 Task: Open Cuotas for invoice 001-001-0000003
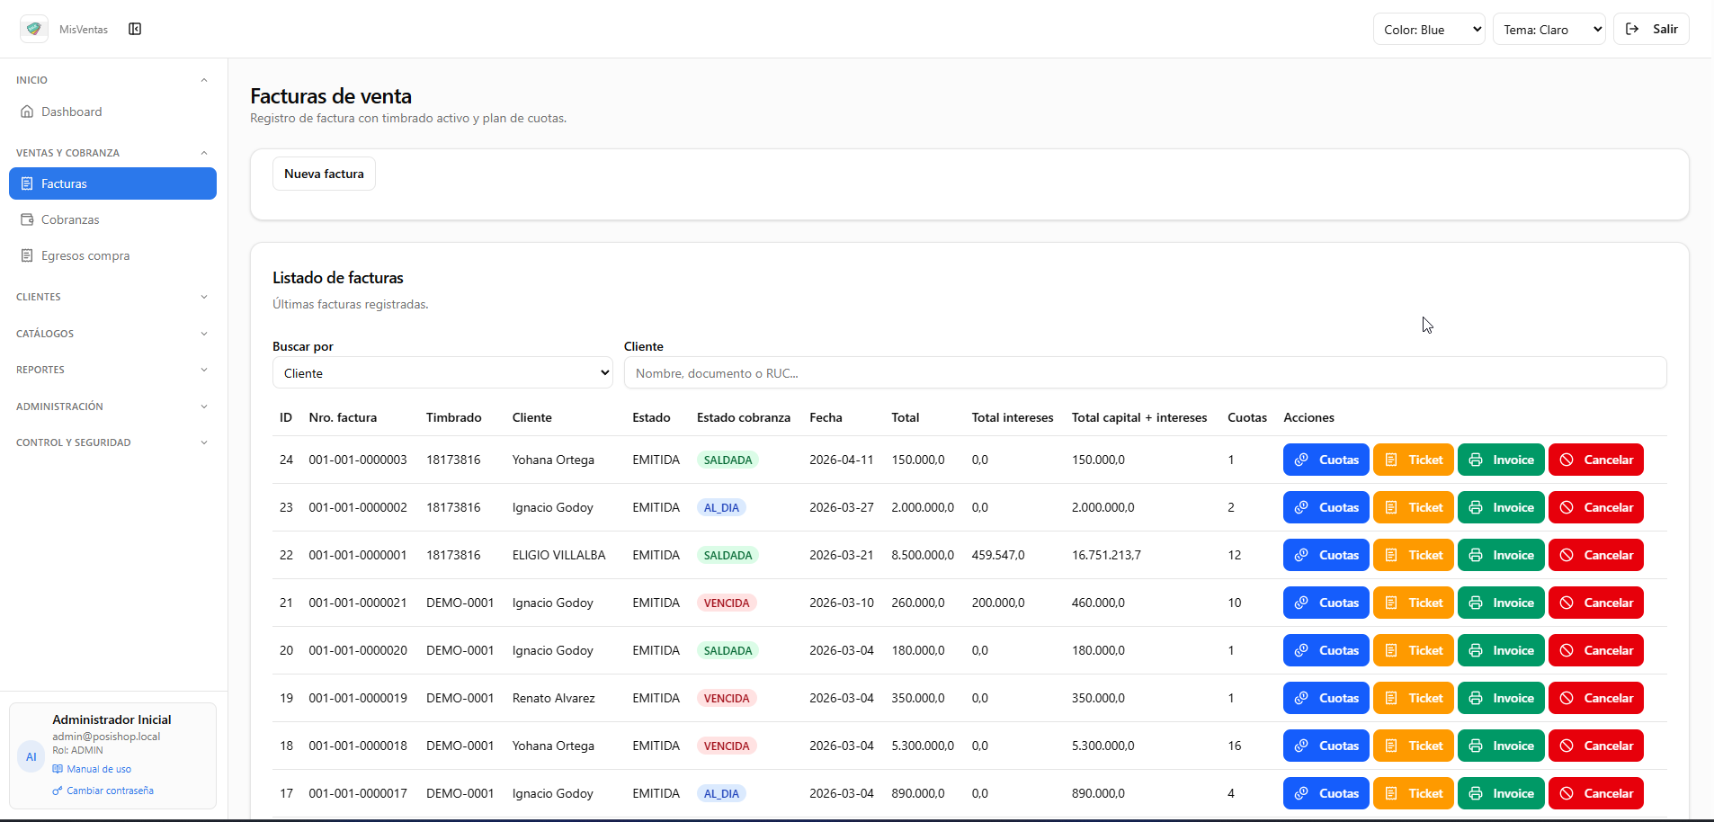(1326, 460)
